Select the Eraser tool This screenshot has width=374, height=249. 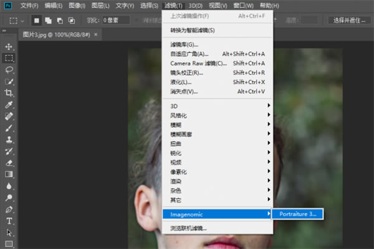pyautogui.click(x=9, y=163)
